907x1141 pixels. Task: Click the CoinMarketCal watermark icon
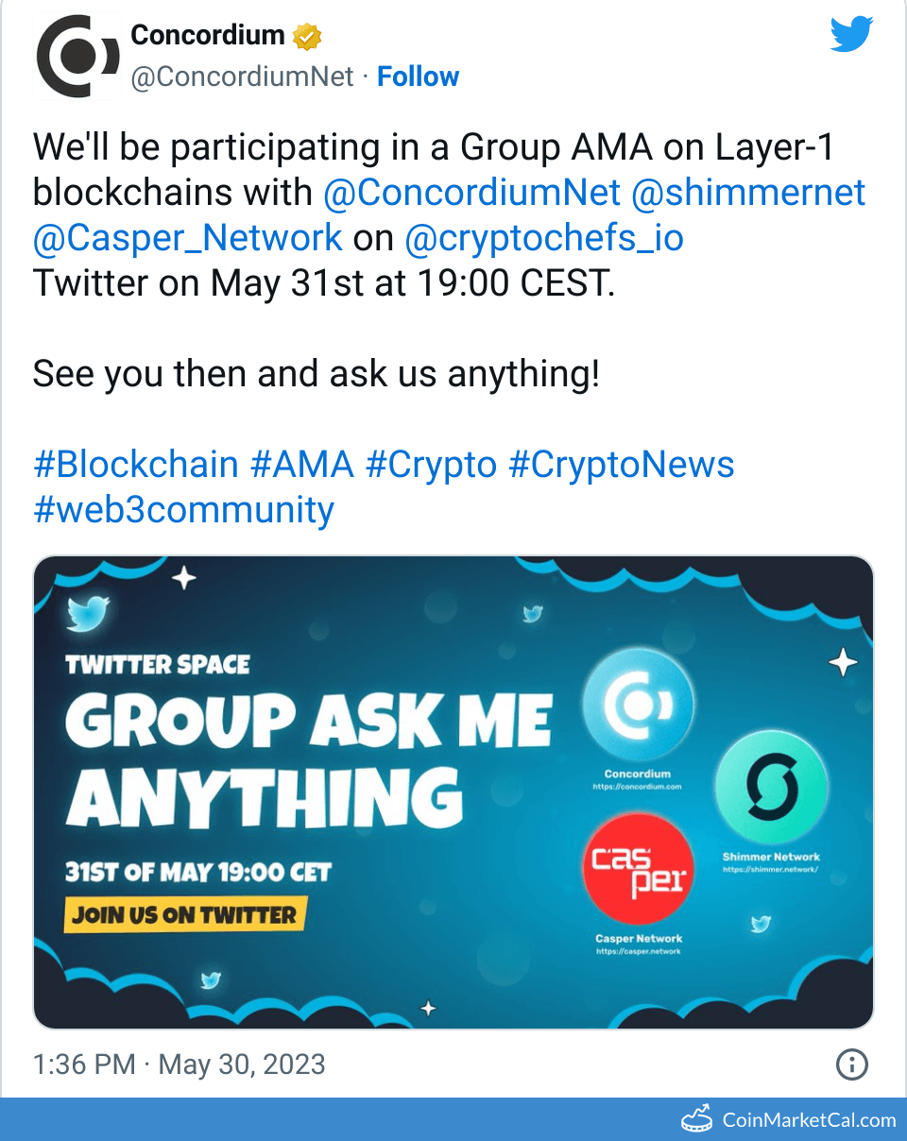696,1119
